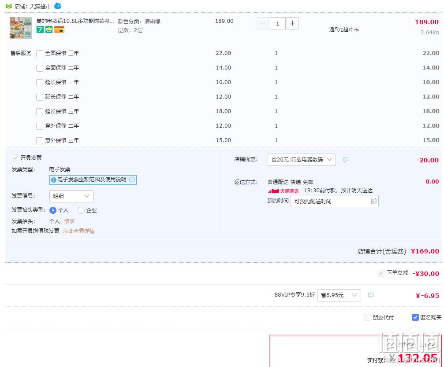Click the comment icon in the e-invoice info box
Image resolution: width=444 pixels, height=367 pixels.
click(x=132, y=180)
